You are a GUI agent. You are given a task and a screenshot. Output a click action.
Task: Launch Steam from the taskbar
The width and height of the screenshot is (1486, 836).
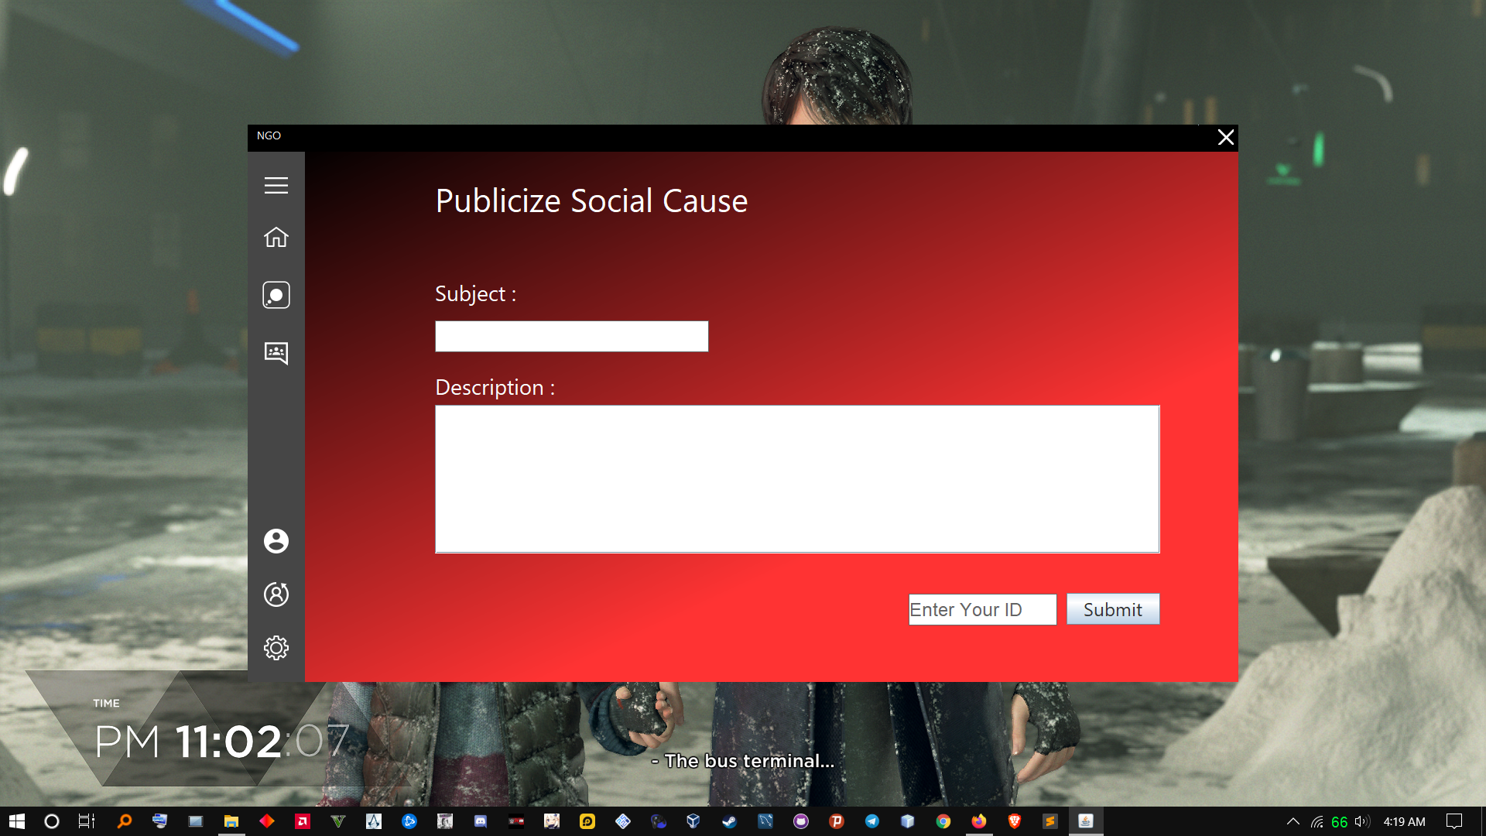coord(729,821)
